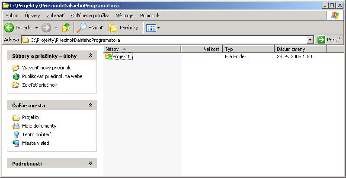This screenshot has height=178, width=346.
Task: Expand the address bar dropdown
Action: (x=311, y=40)
